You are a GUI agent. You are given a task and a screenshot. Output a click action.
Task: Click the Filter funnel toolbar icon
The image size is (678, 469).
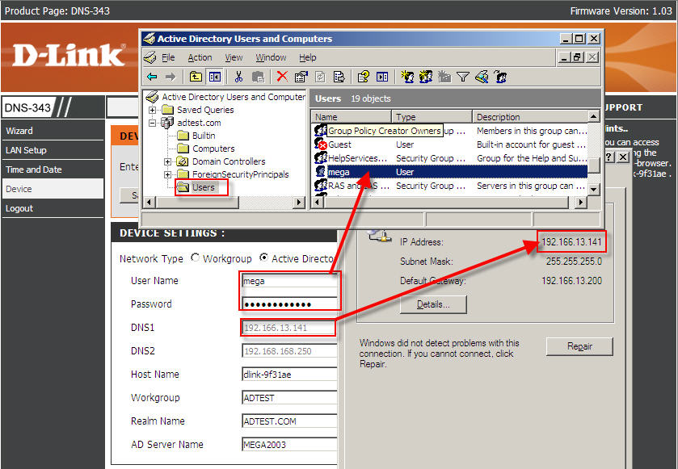463,77
